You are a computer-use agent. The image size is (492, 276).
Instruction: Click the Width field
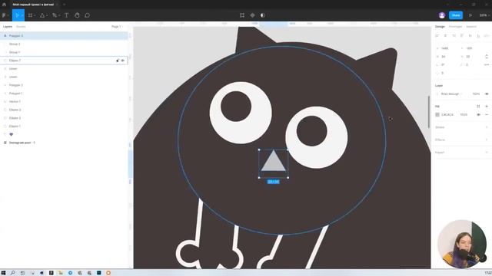[446, 57]
